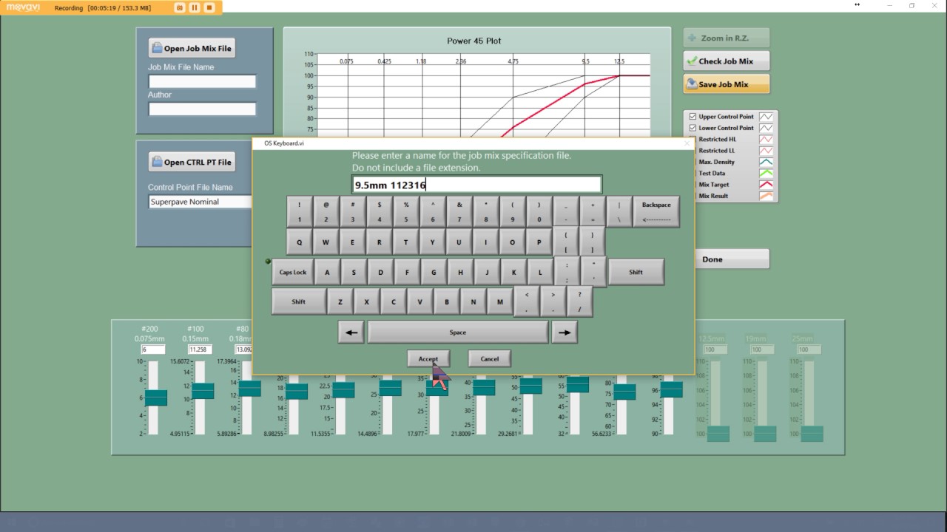Click the A key on the keyboard
Image resolution: width=947 pixels, height=532 pixels.
pyautogui.click(x=327, y=272)
